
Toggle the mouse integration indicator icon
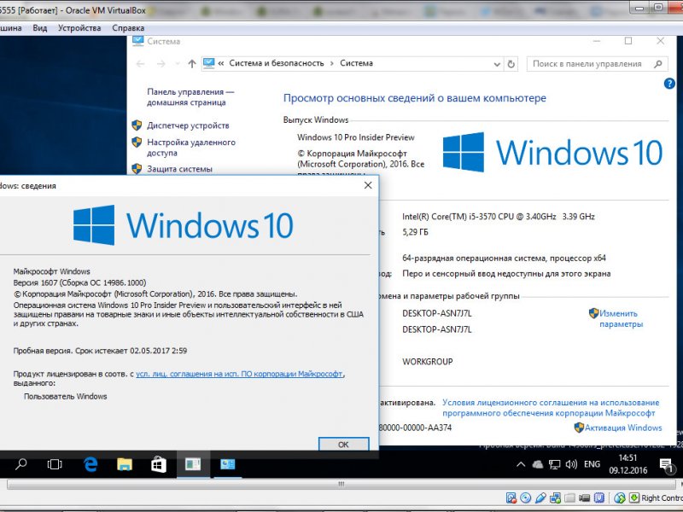click(x=620, y=497)
